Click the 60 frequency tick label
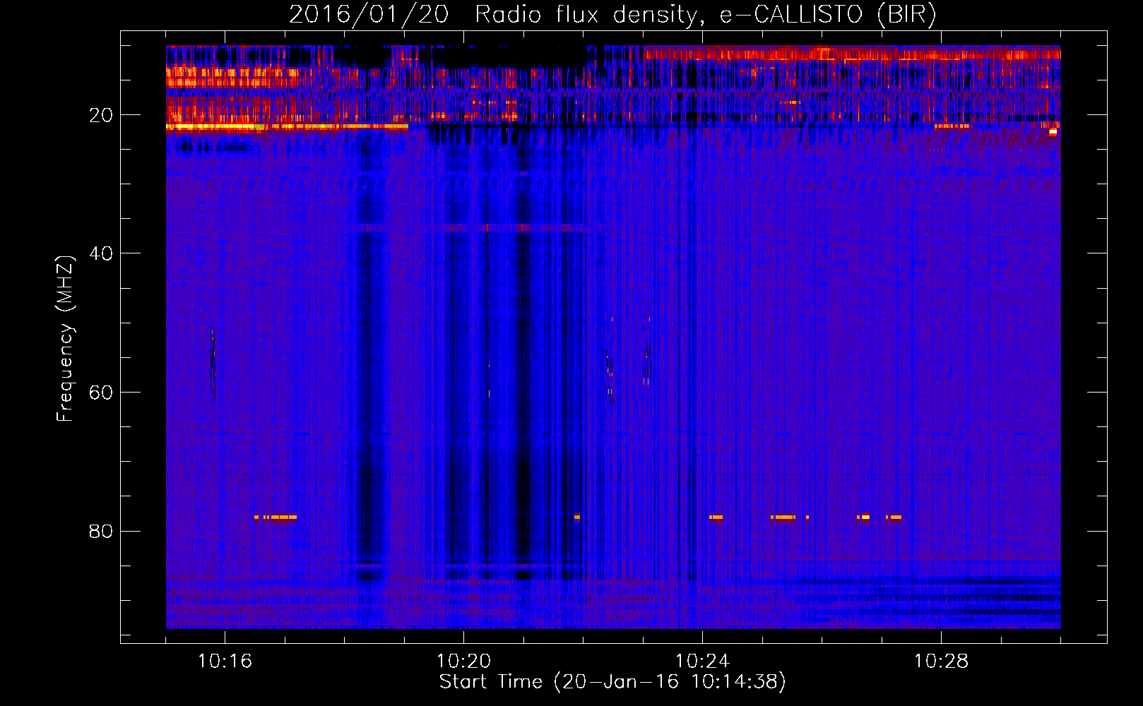Viewport: 1143px width, 706px height. coord(101,392)
